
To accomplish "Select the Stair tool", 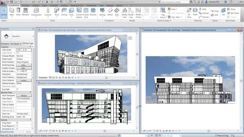I will (117, 12).
